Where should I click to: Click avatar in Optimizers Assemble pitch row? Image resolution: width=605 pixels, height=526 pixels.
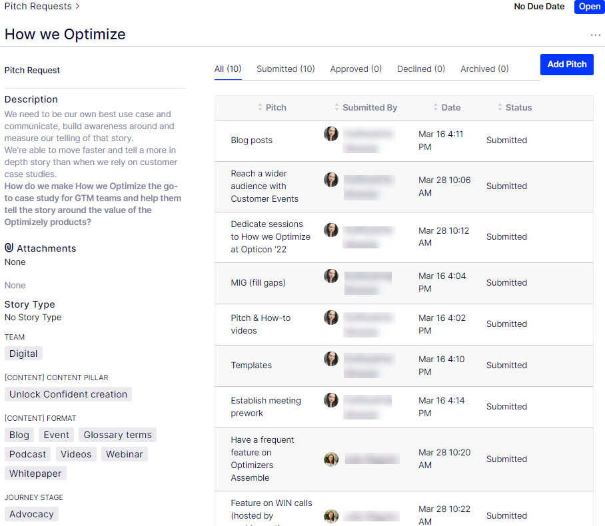[330, 459]
